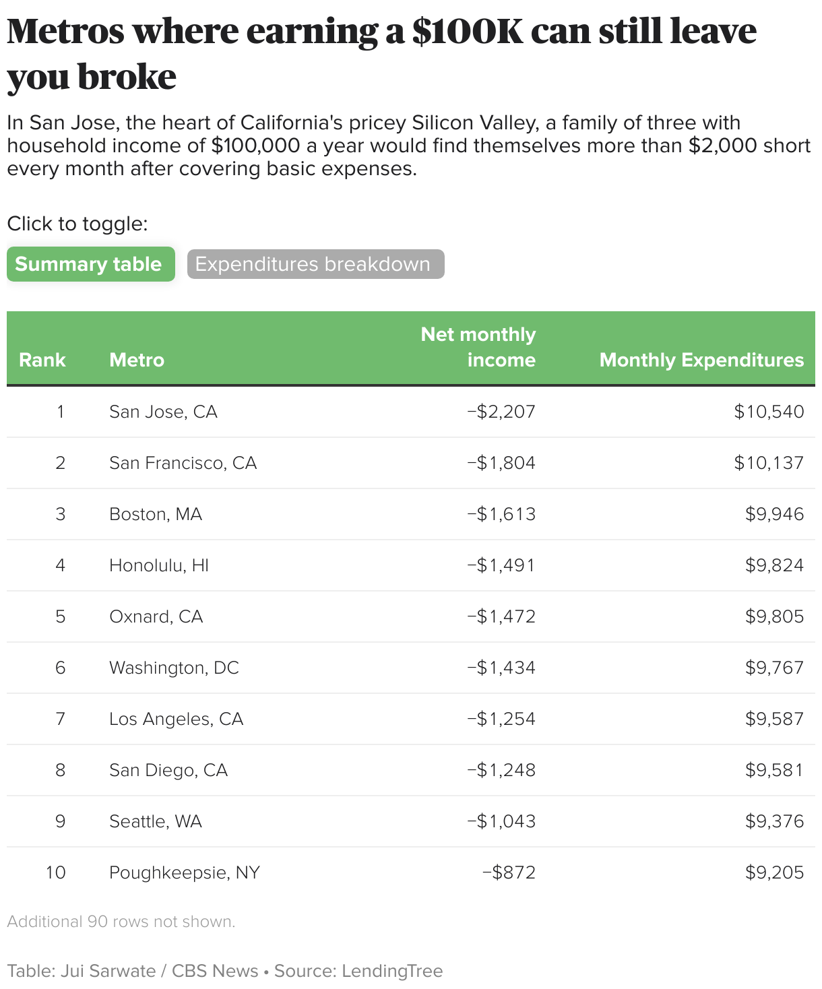This screenshot has height=989, width=822.
Task: Toggle the Expenditures breakdown view
Action: pyautogui.click(x=315, y=264)
